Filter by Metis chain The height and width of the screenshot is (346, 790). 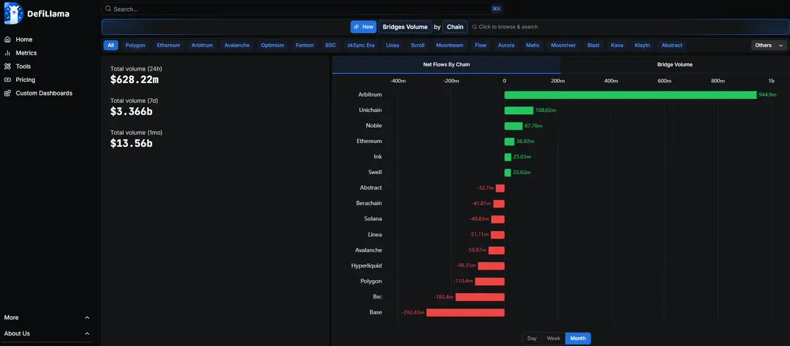(x=532, y=45)
